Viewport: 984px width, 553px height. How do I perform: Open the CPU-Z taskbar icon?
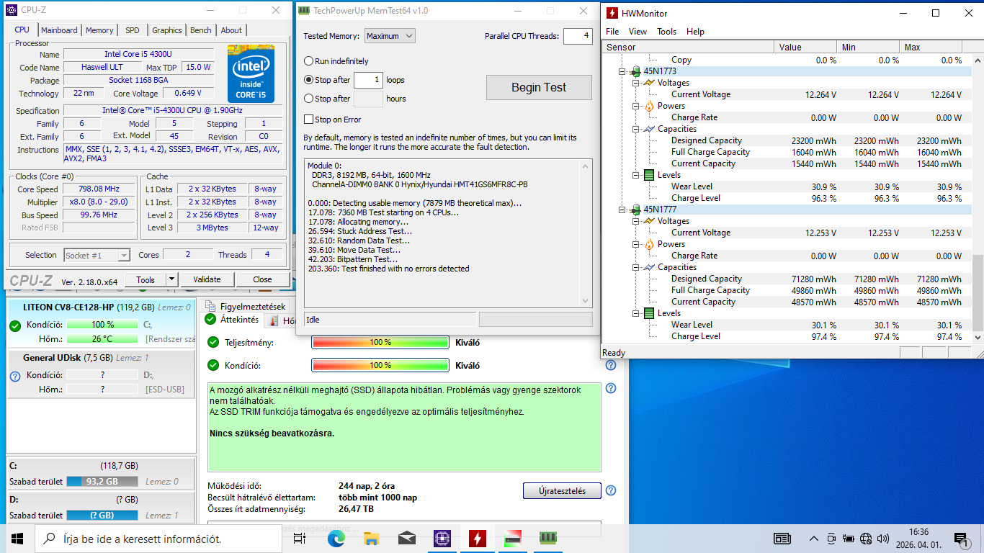(x=442, y=538)
